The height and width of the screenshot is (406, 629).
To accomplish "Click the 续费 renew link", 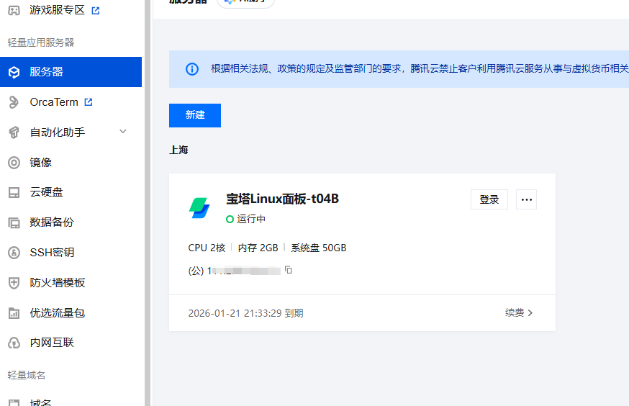I will pos(515,313).
